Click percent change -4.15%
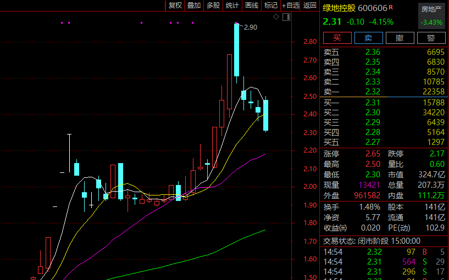This screenshot has height=280, width=449. click(x=381, y=22)
